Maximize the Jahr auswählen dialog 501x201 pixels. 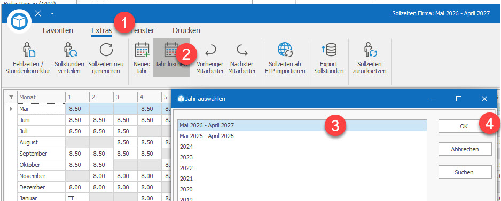click(459, 99)
